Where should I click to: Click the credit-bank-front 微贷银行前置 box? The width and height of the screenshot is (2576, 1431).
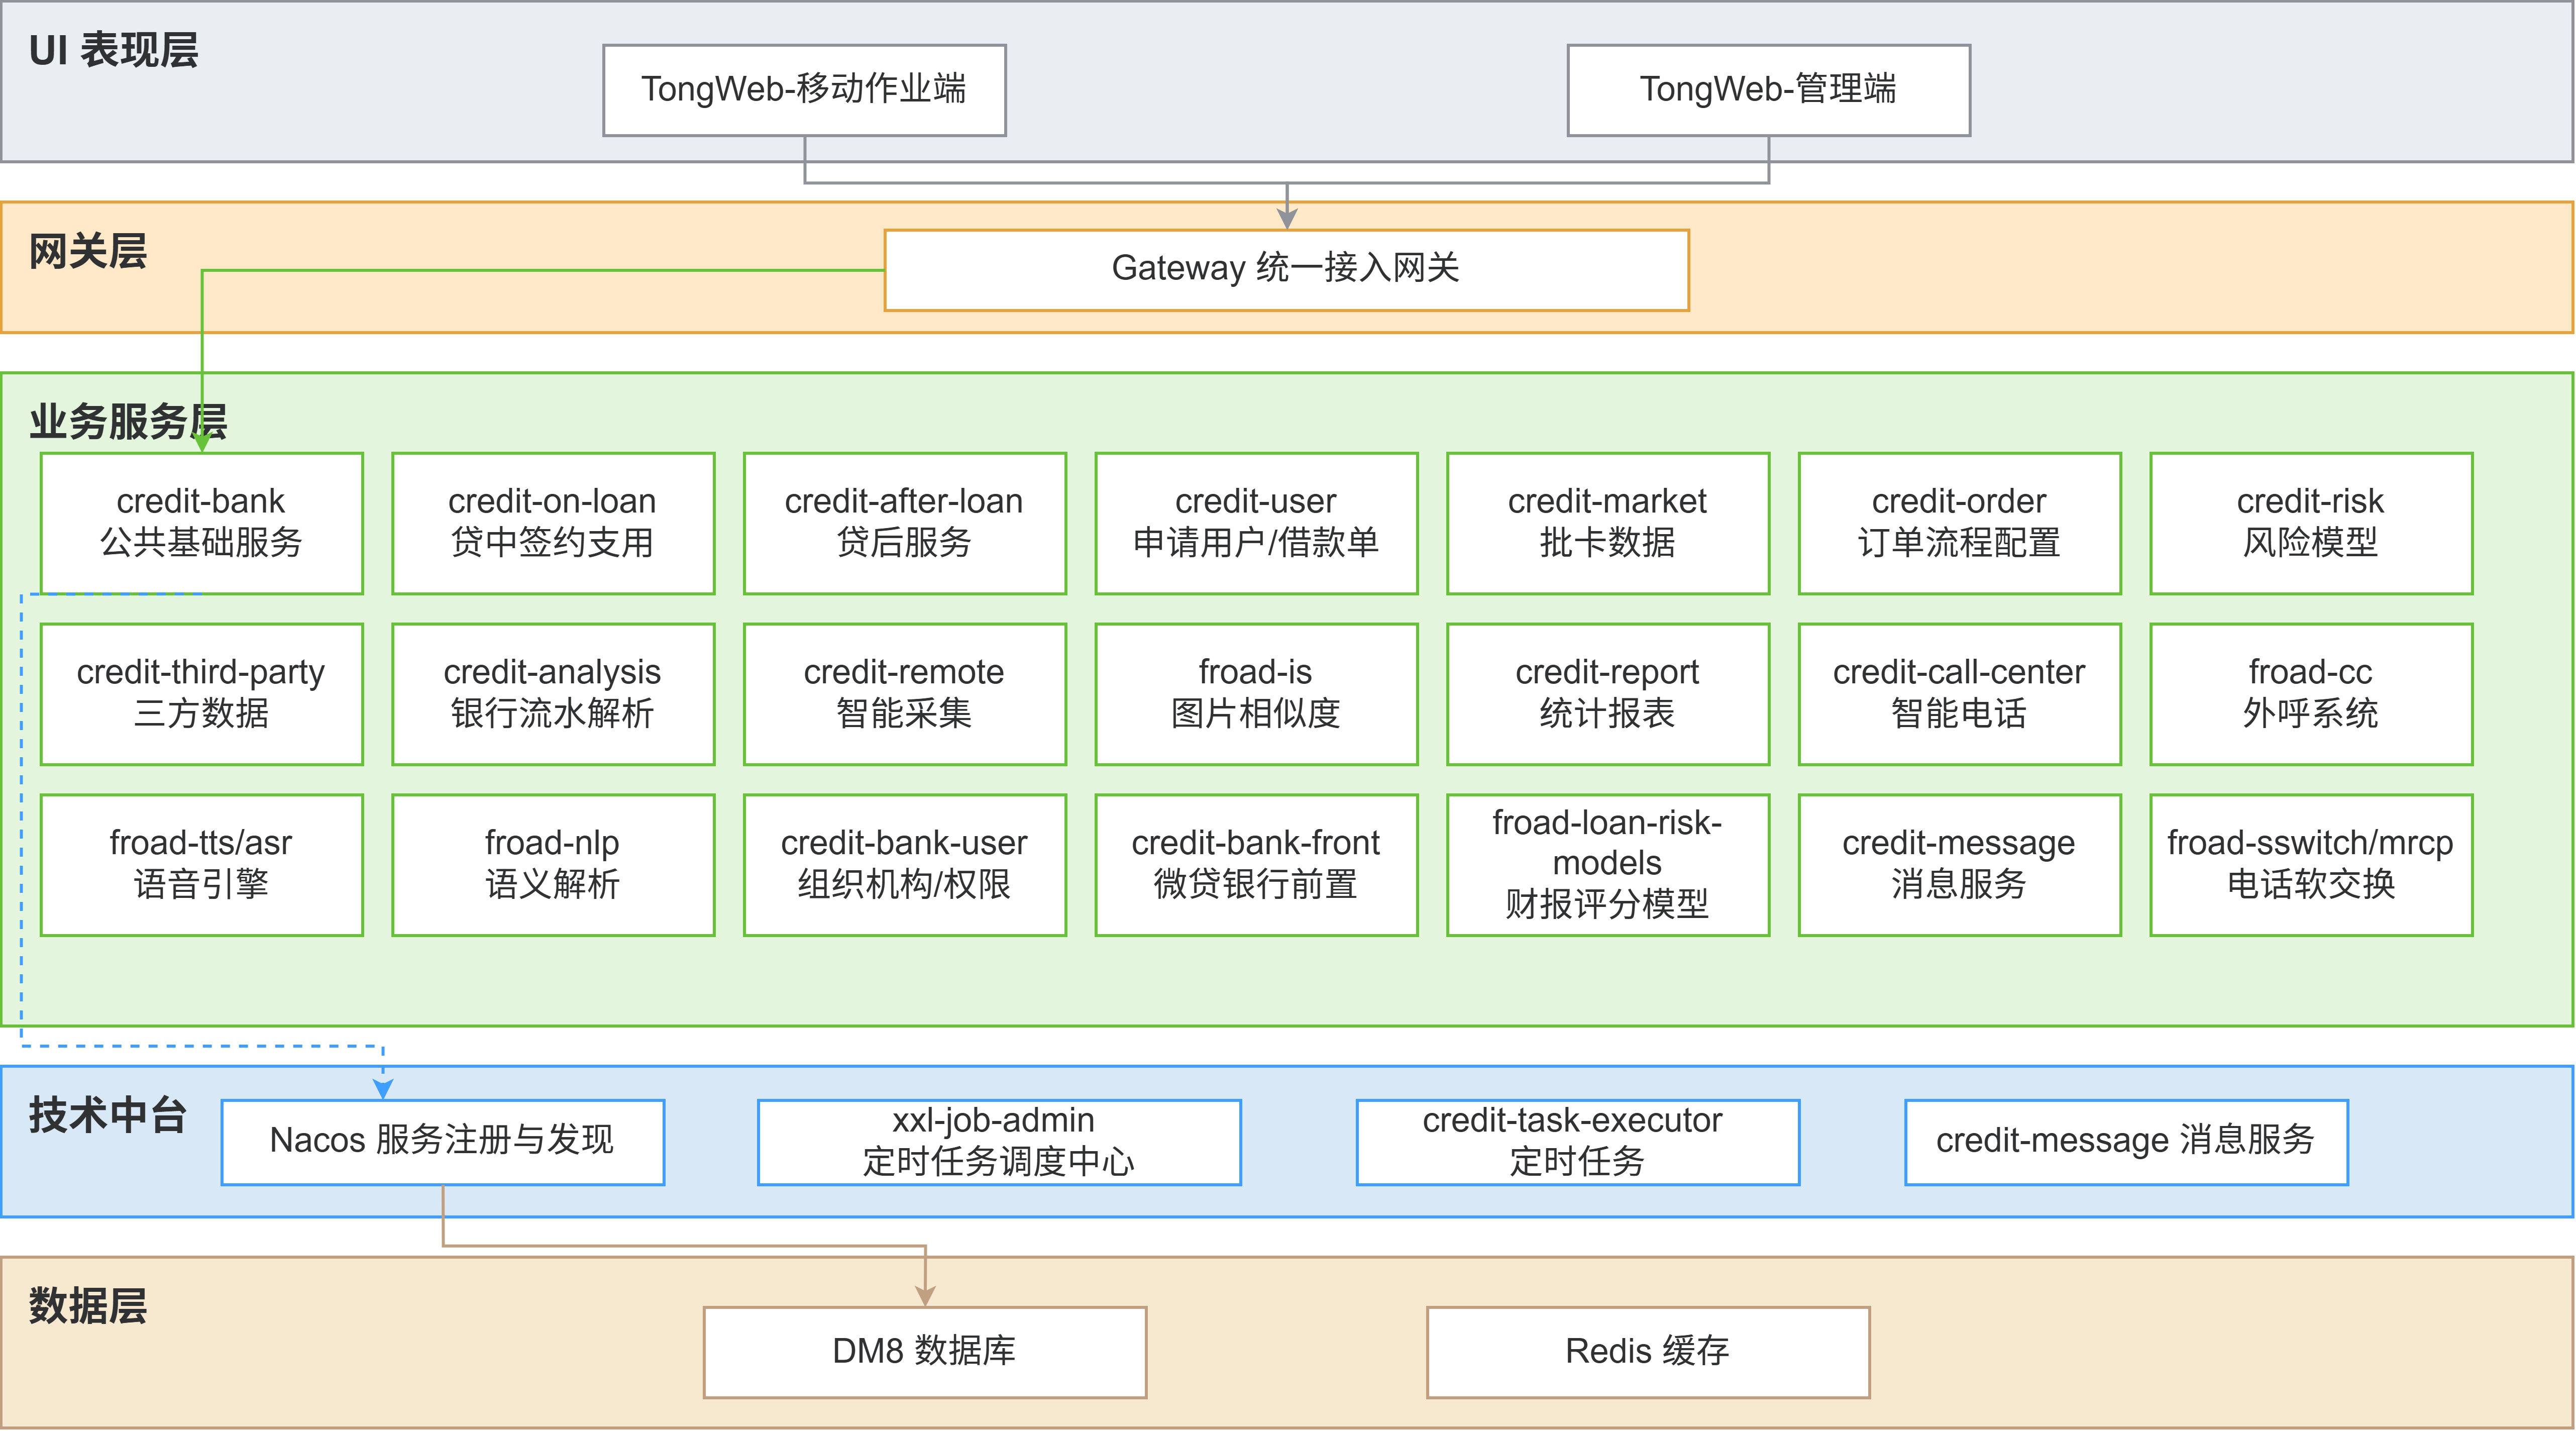1256,865
